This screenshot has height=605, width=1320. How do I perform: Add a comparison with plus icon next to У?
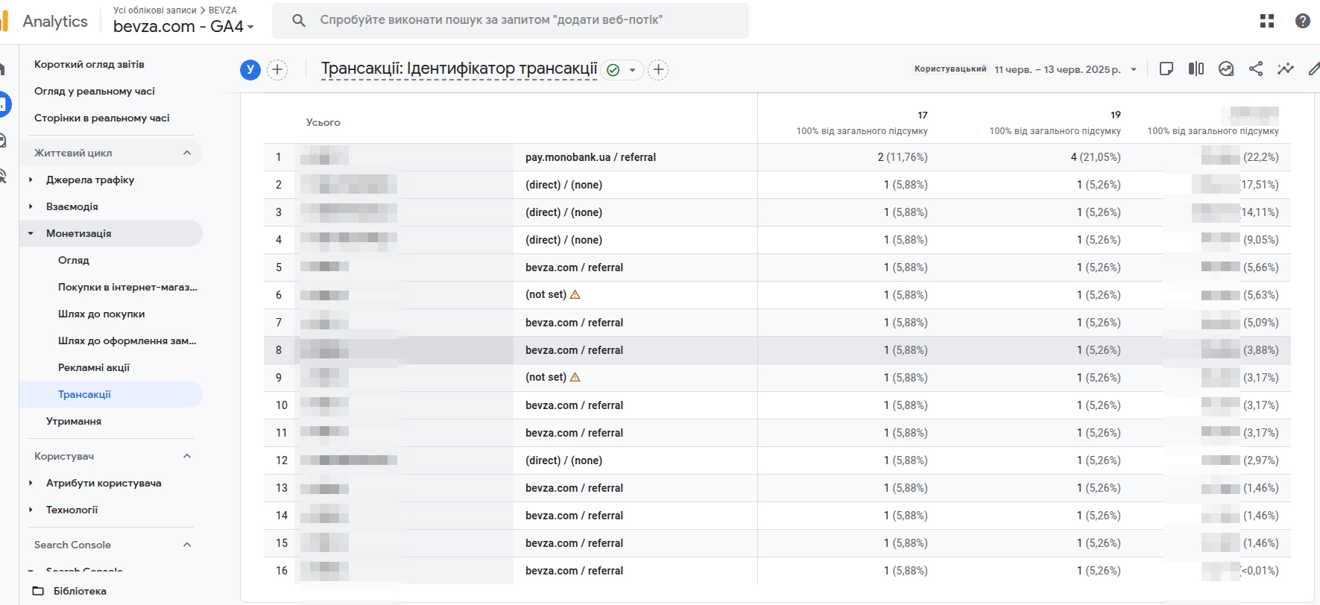coord(277,70)
